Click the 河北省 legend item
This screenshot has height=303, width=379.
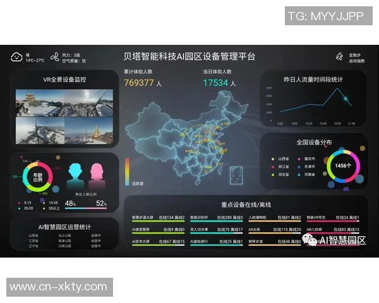tap(280, 174)
